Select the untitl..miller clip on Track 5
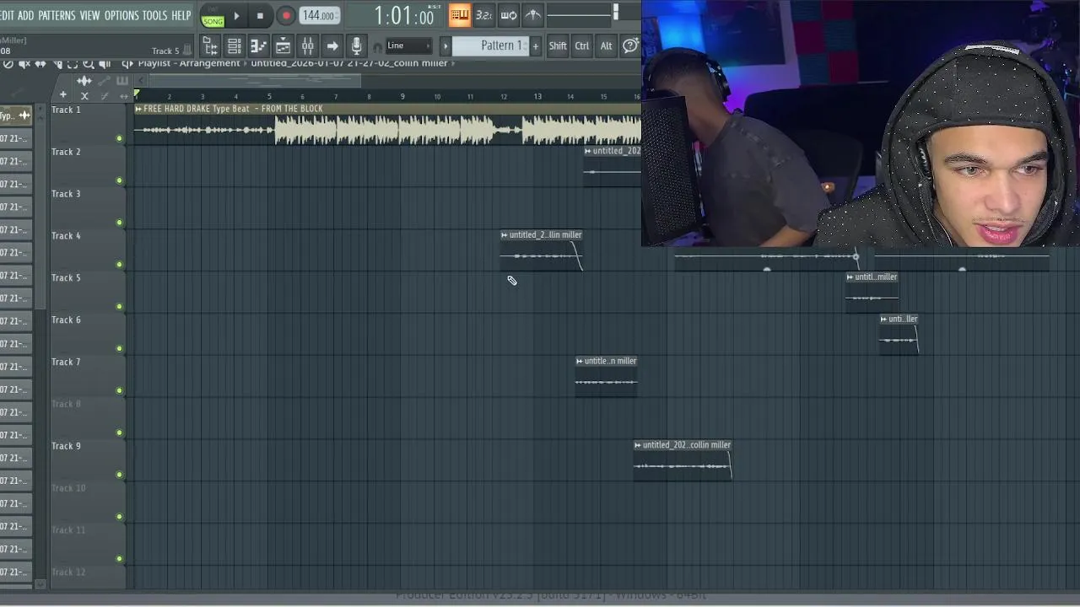 (x=872, y=293)
